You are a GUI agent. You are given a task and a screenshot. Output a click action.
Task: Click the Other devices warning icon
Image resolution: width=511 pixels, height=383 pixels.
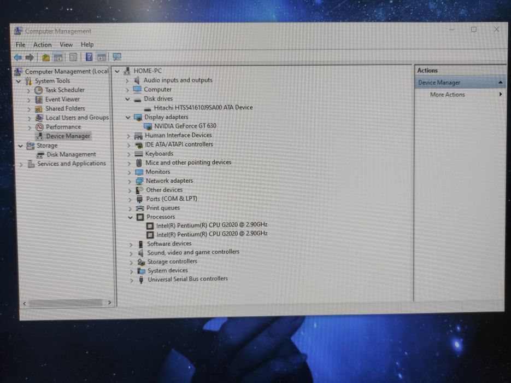point(139,190)
